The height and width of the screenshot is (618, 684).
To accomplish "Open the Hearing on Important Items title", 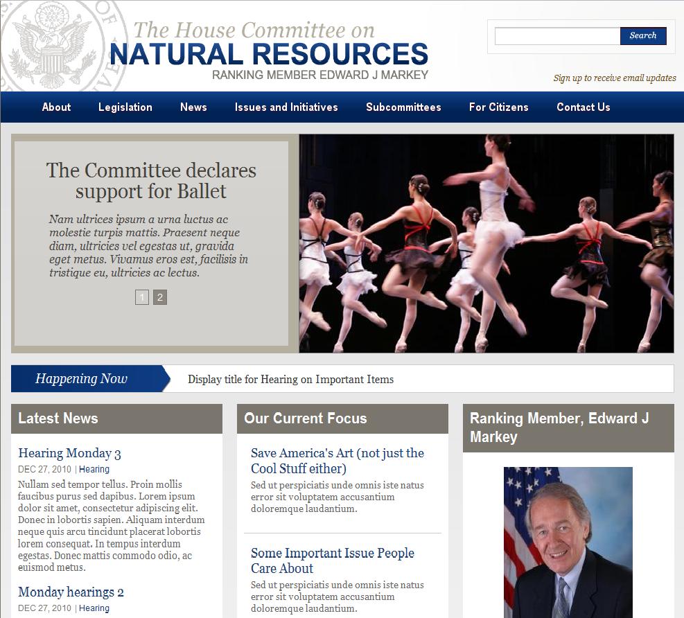I will tap(290, 380).
